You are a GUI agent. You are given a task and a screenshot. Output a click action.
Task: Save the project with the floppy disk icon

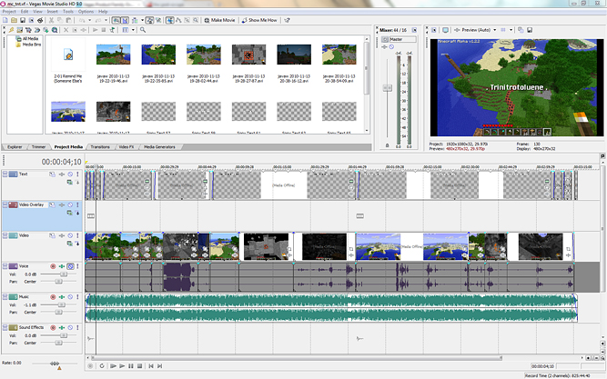coord(23,20)
